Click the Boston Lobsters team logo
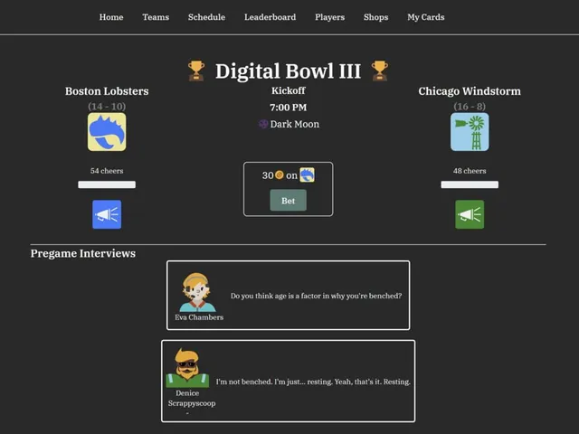Image resolution: width=579 pixels, height=434 pixels. coord(107,132)
